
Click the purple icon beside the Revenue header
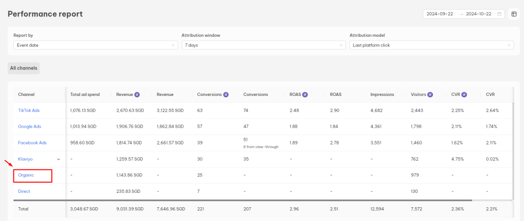click(x=138, y=94)
